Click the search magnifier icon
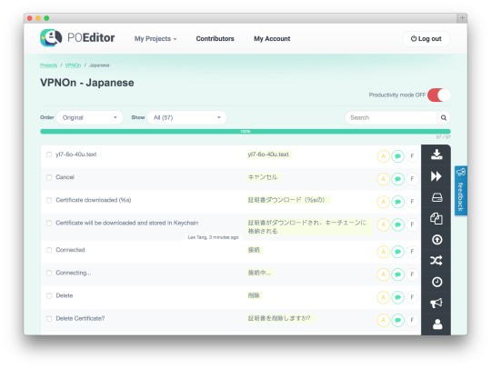Screen dimensions: 491x369 pyautogui.click(x=444, y=117)
